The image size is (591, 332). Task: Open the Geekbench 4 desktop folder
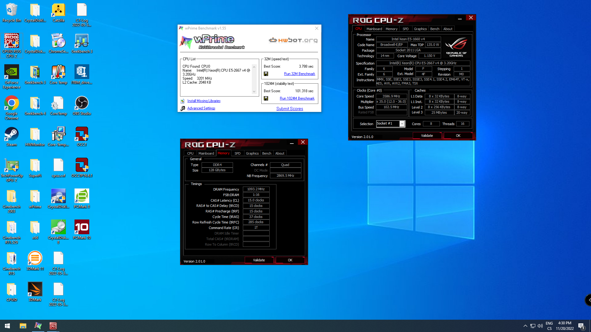pos(35,106)
